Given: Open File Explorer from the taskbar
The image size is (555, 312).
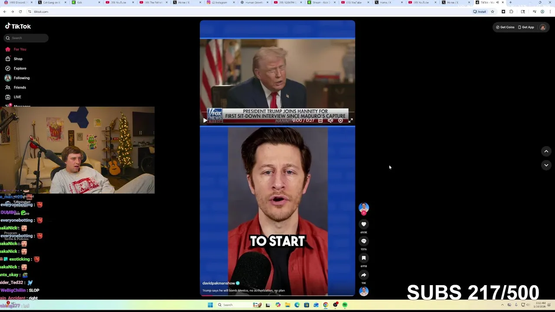Looking at the screenshot, I should point(287,305).
